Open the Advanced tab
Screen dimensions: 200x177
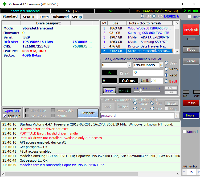click(x=61, y=17)
